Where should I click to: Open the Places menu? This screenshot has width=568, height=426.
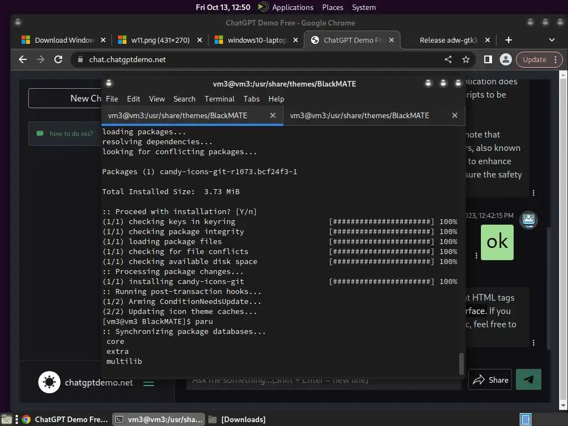pyautogui.click(x=333, y=7)
